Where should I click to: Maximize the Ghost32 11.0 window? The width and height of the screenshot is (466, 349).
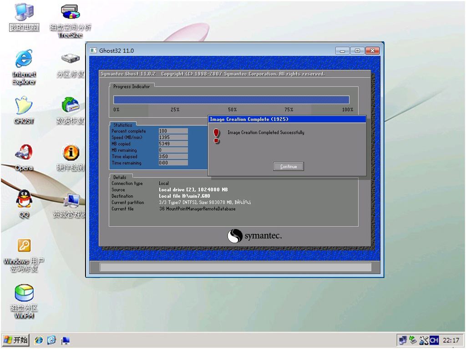tap(357, 51)
